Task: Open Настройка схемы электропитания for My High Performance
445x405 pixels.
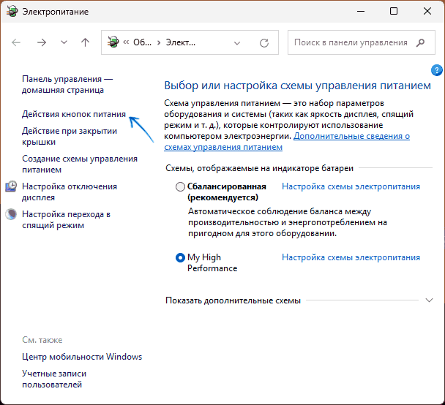Action: click(x=351, y=257)
